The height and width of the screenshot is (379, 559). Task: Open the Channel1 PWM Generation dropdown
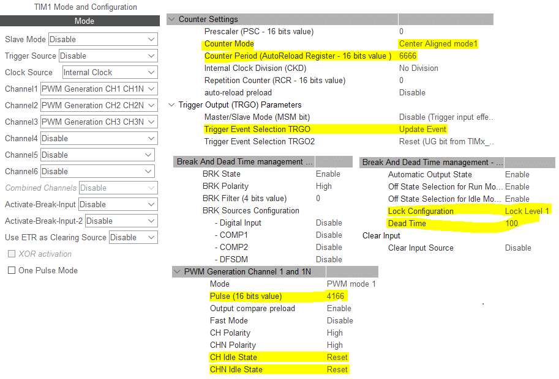[x=99, y=89]
